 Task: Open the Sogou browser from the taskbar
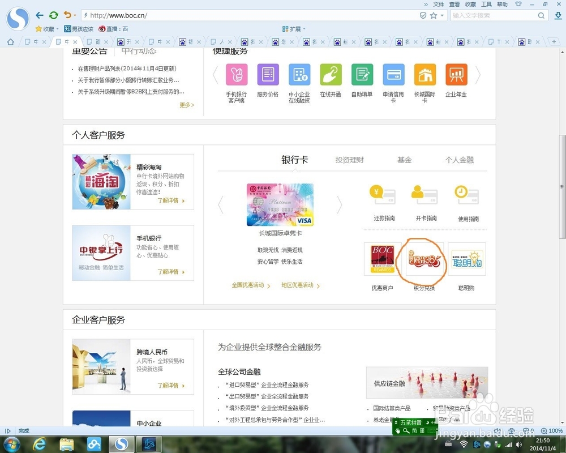(x=121, y=445)
